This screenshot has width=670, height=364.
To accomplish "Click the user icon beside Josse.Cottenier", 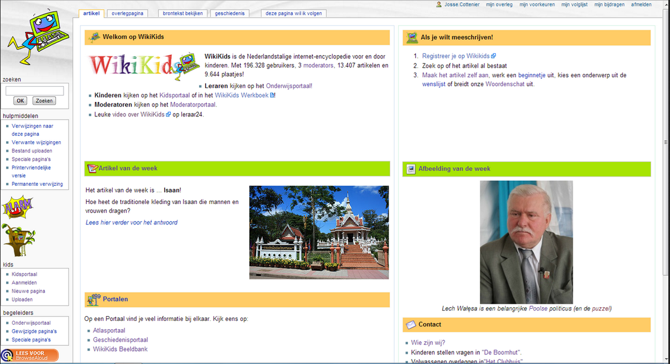I will [x=439, y=4].
